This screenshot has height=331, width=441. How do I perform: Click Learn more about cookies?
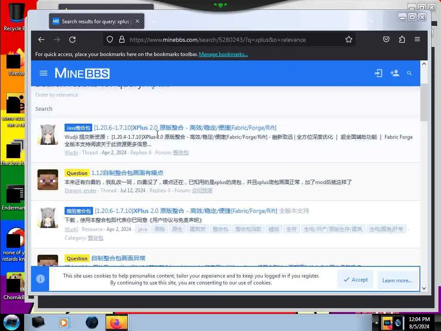pyautogui.click(x=397, y=280)
